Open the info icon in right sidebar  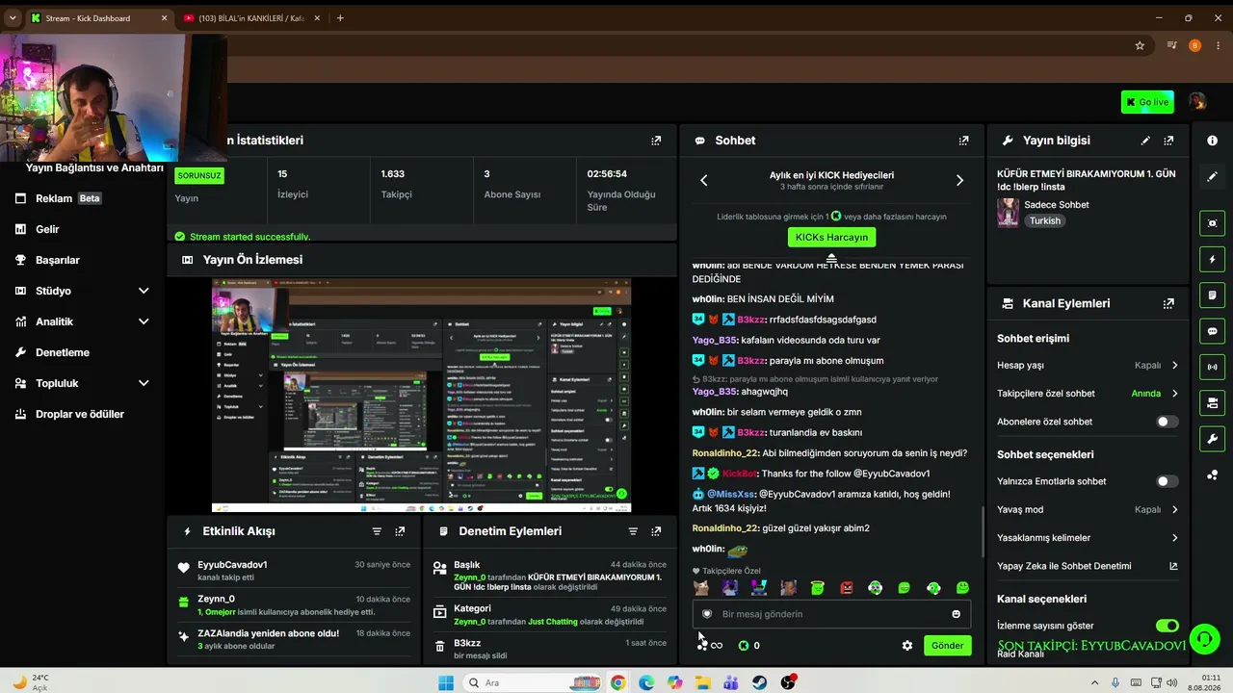[1212, 141]
